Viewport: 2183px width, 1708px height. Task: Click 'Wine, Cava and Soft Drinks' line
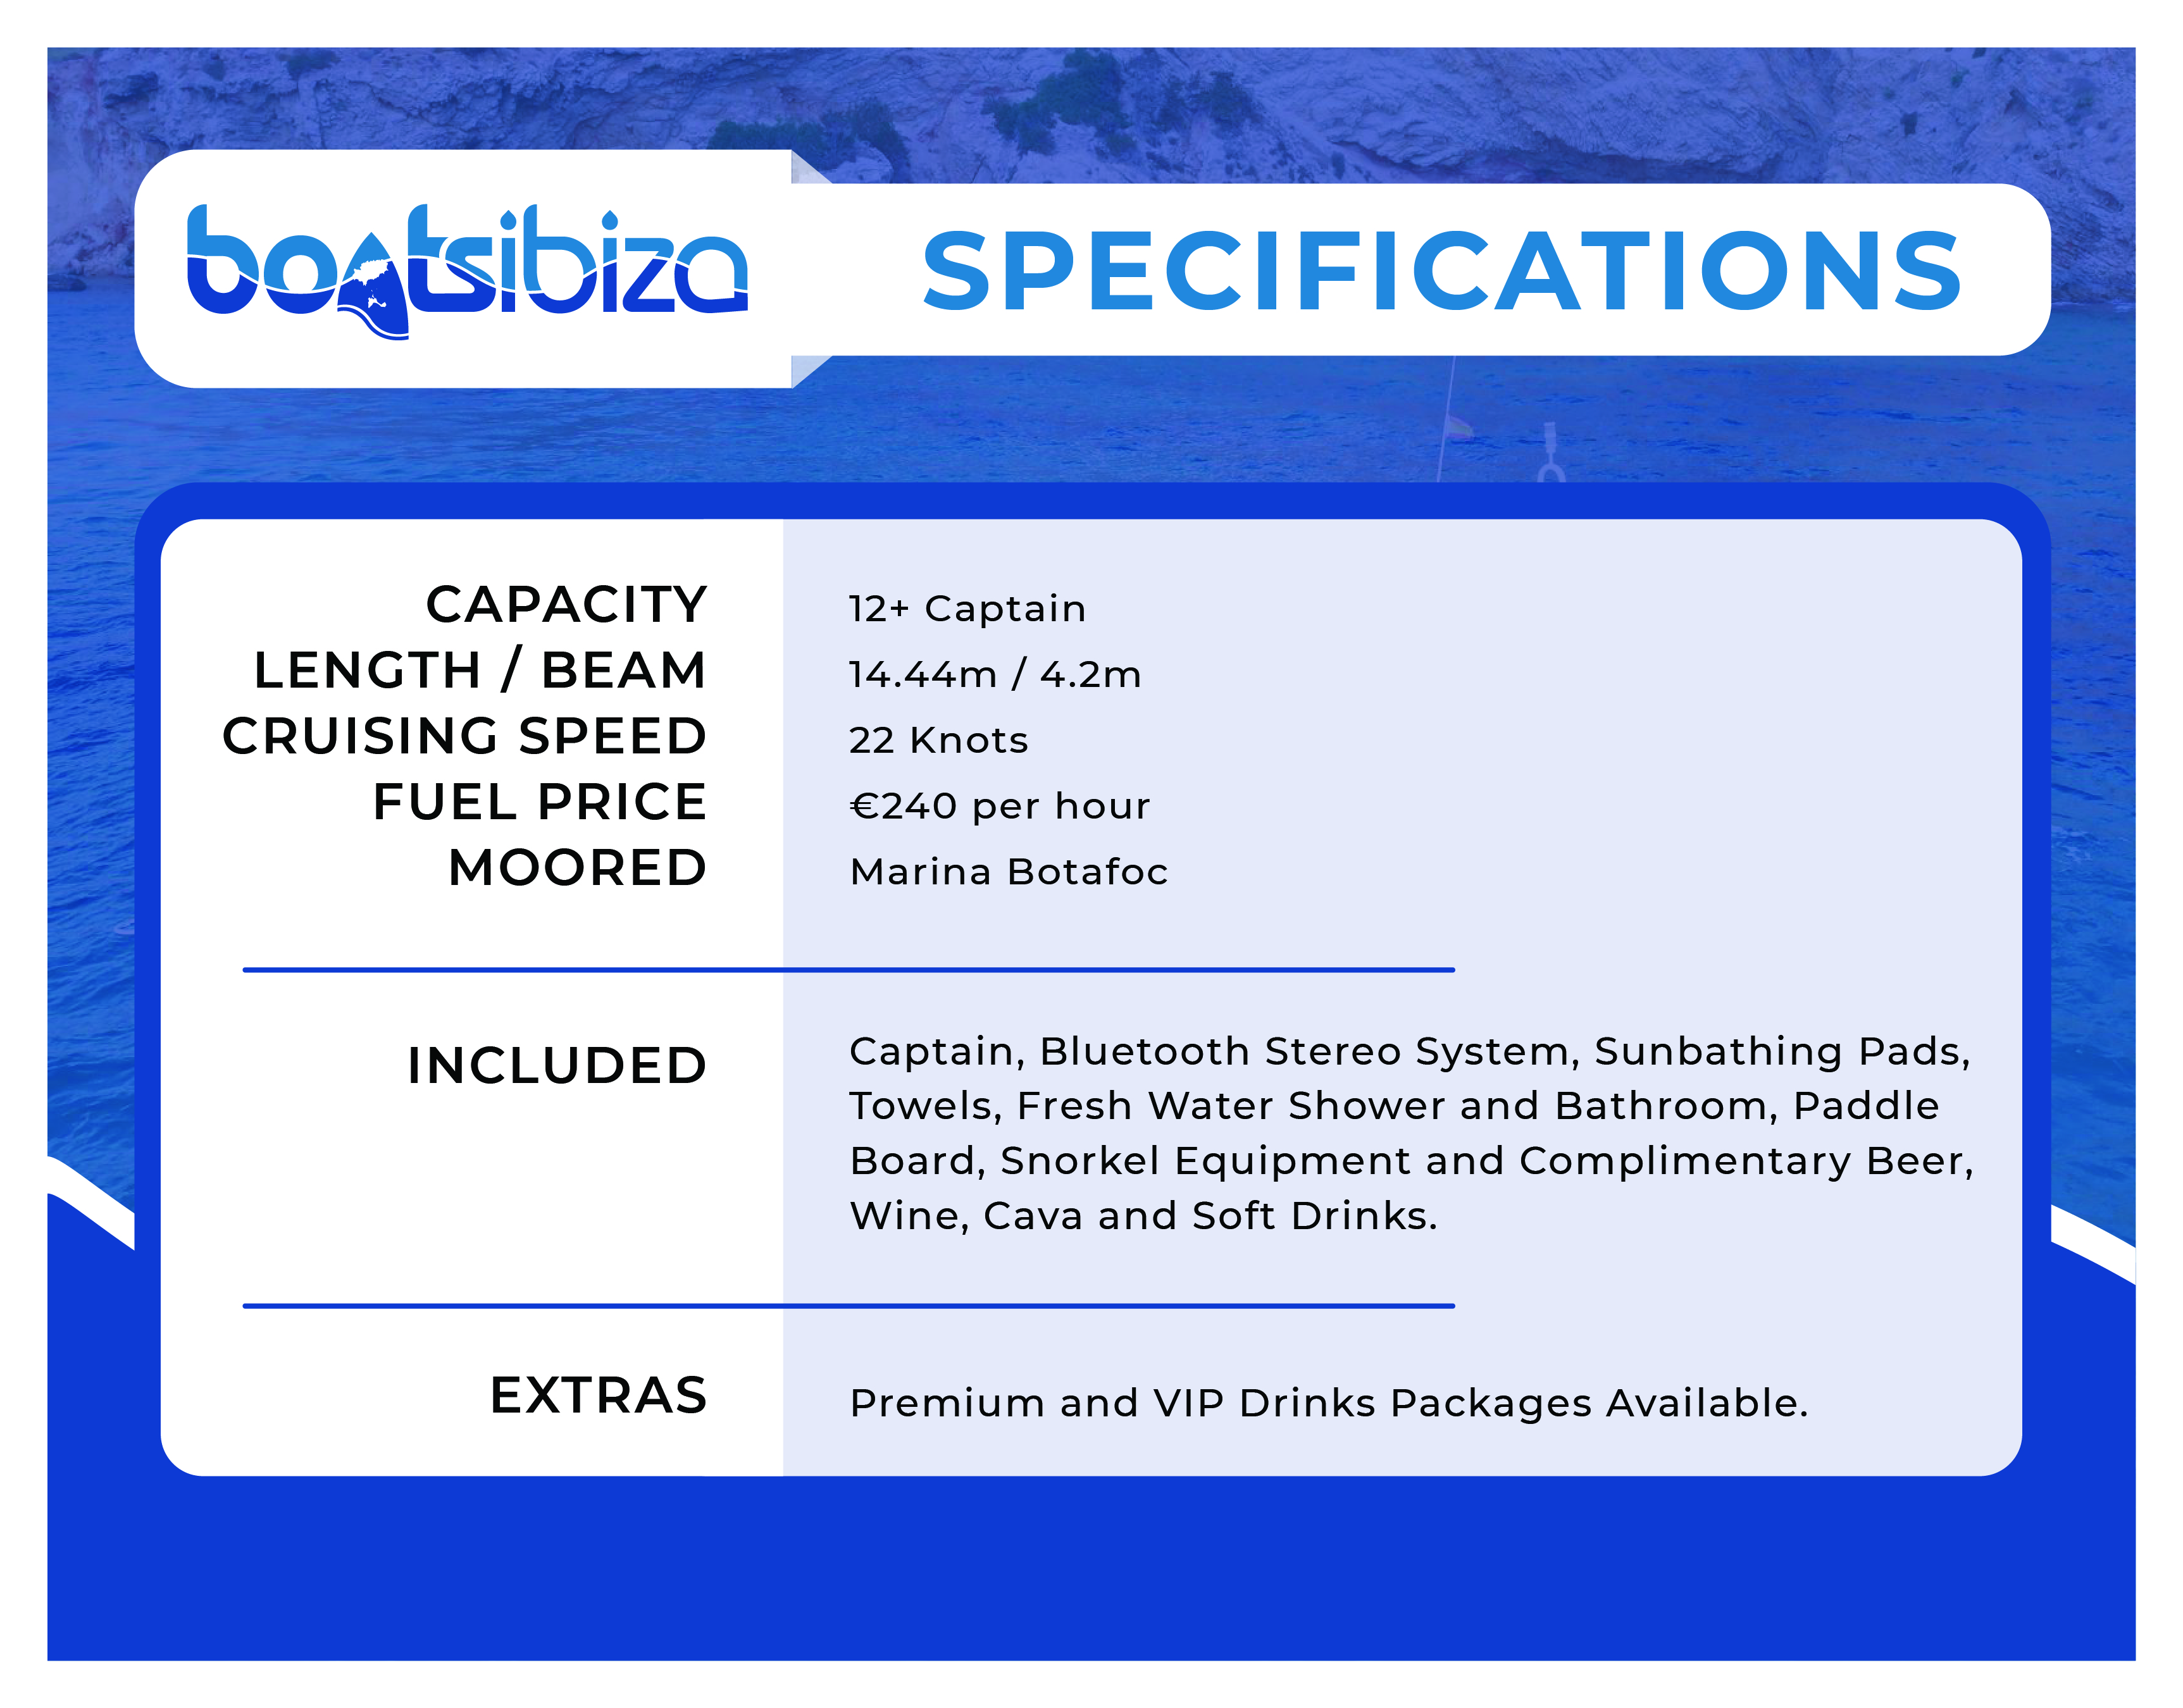pos(1143,1216)
